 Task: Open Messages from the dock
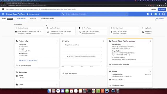(67, 91)
